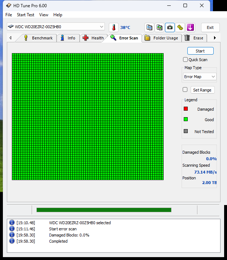Tick the checkbox beside Set Range
Viewport: 227px width, 260px height.
(x=185, y=90)
